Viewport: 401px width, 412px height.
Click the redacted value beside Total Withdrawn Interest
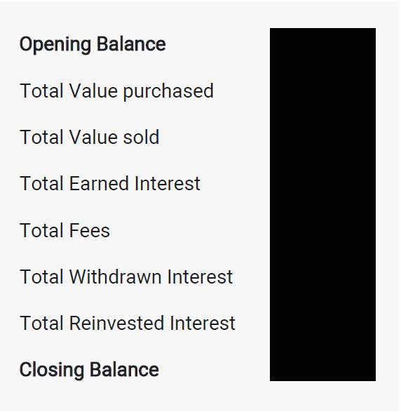[x=322, y=277]
